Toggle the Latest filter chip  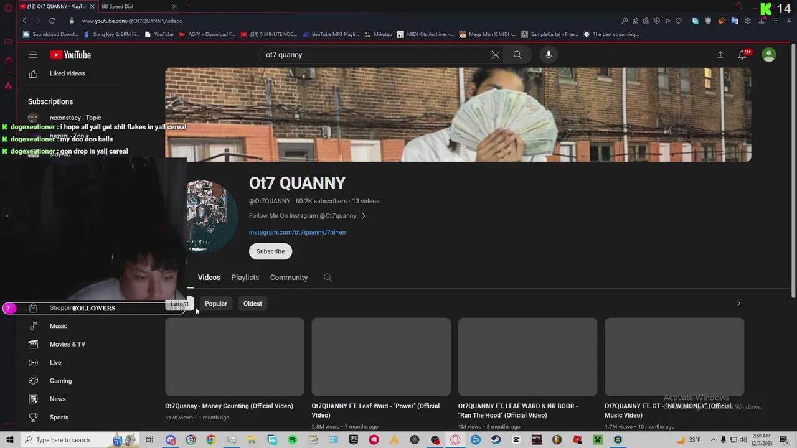click(179, 304)
